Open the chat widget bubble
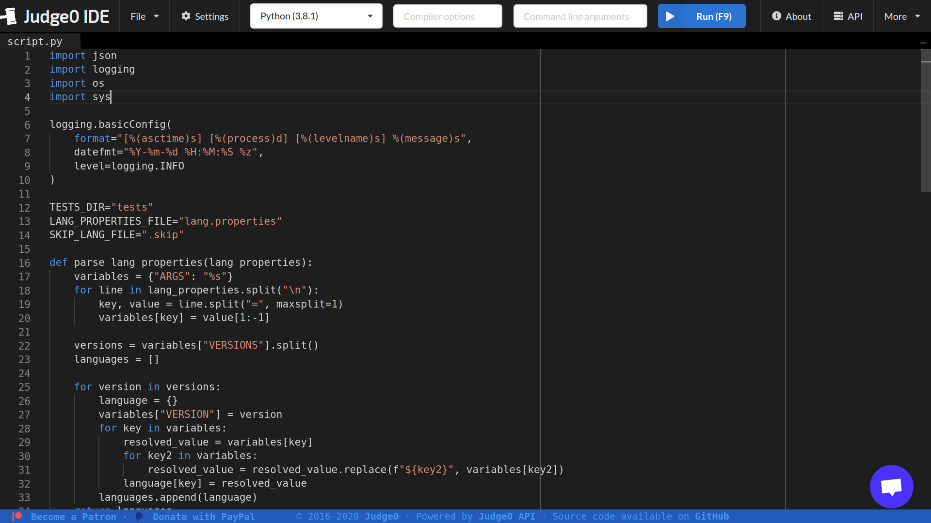 [x=891, y=487]
